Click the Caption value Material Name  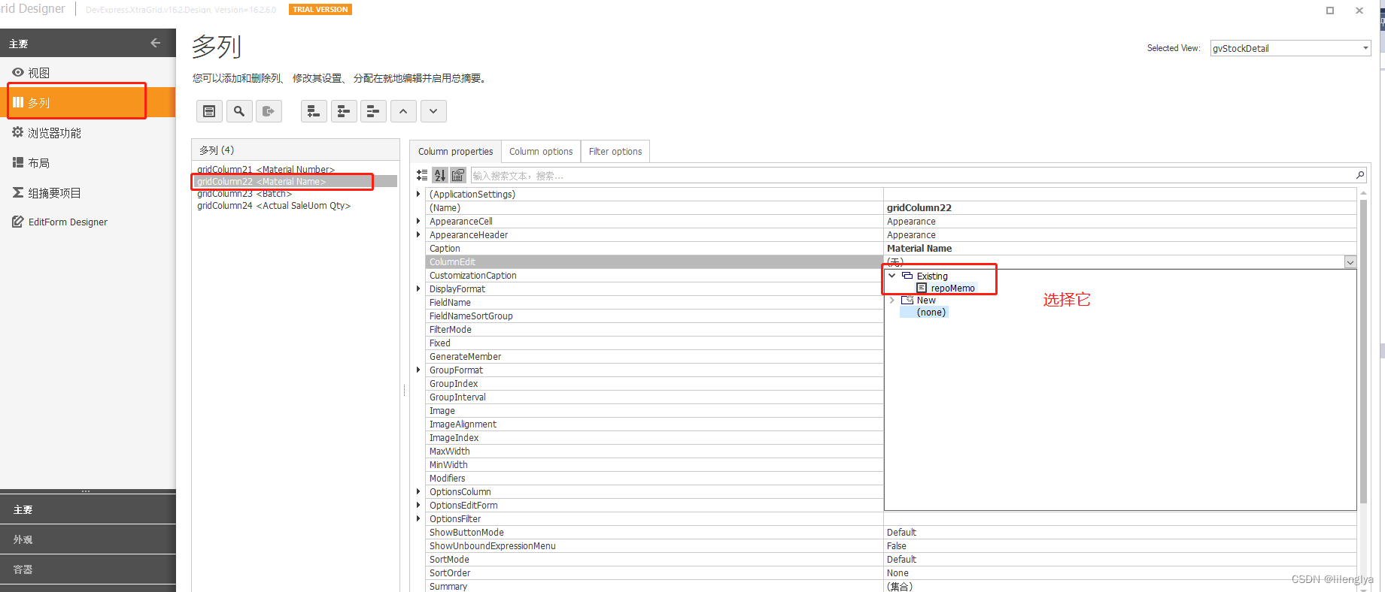click(919, 249)
